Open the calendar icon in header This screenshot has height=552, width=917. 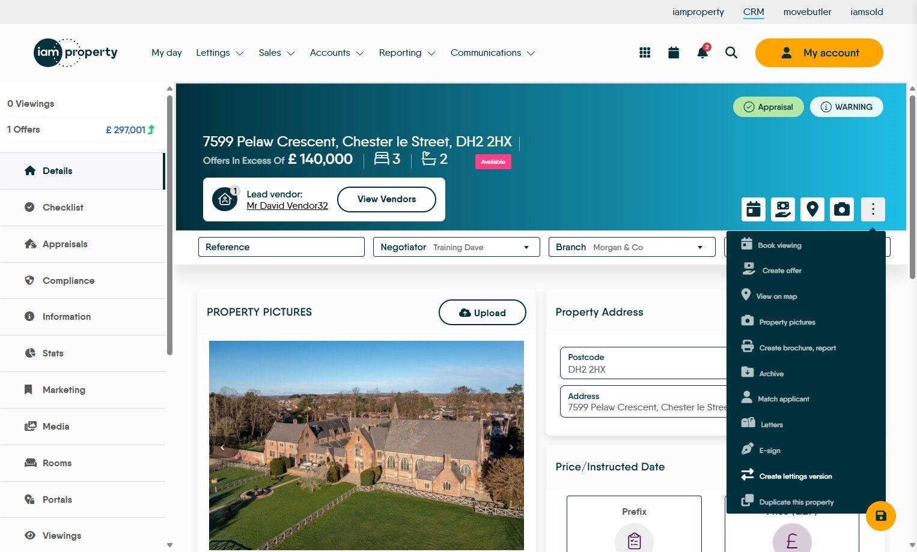coord(674,53)
